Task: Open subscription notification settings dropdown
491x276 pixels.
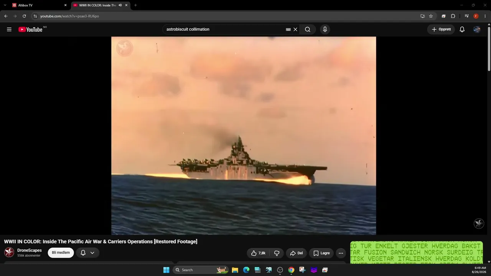Action: 87,253
